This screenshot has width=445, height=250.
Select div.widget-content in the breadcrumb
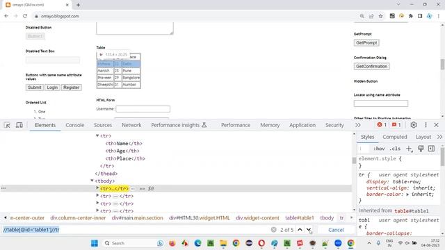click(x=257, y=217)
